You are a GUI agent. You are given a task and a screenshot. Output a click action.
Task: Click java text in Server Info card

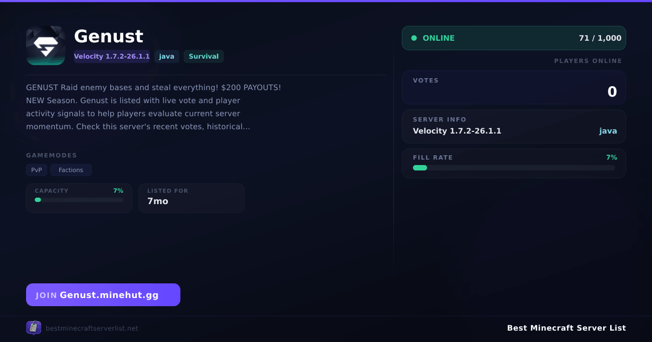point(608,131)
